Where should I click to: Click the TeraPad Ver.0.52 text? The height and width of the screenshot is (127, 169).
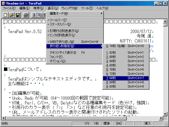pos(25,31)
